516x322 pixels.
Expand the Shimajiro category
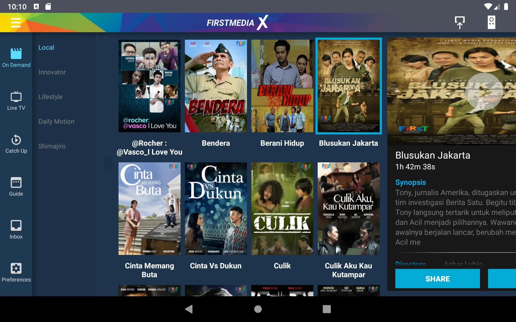coord(52,146)
